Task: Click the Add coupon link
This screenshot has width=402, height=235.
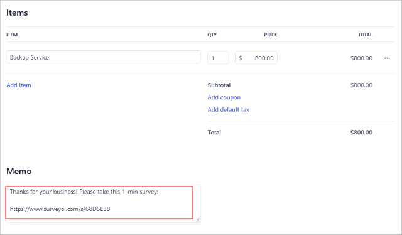Action: 224,97
